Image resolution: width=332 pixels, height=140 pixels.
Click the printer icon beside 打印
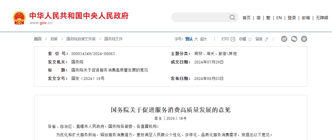(233, 39)
